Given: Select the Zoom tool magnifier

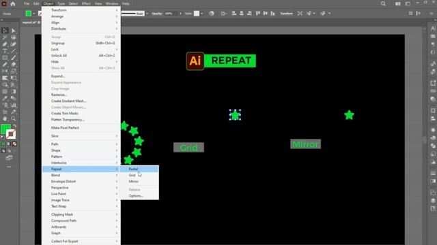Looking at the screenshot, I should [13, 118].
